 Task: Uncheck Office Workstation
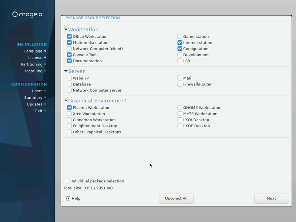pos(69,36)
